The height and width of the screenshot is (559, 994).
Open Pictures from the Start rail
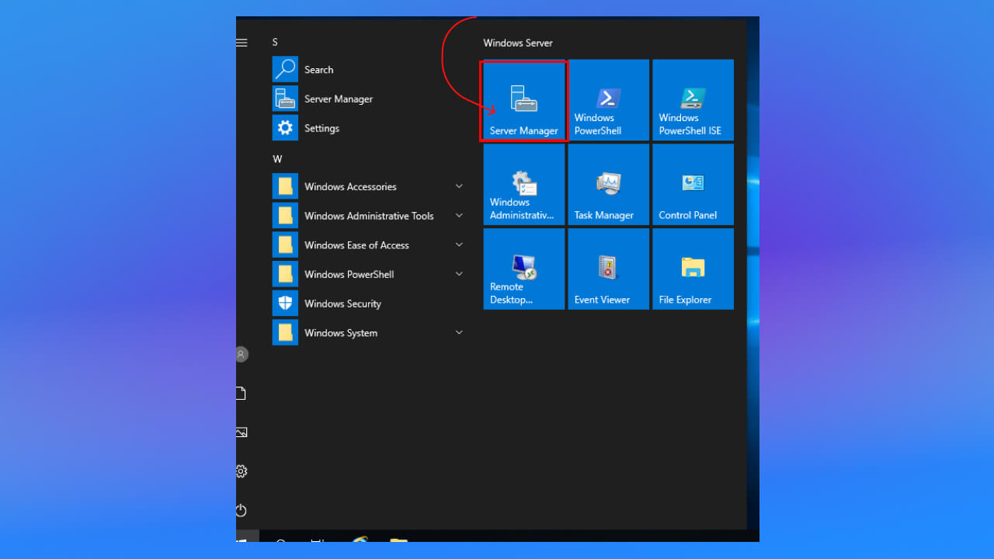(242, 432)
